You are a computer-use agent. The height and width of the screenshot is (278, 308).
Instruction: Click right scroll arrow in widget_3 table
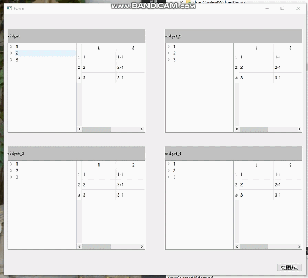pyautogui.click(x=142, y=247)
